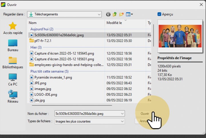Open Ce PC in sidebar
The height and width of the screenshot is (138, 206).
[13, 80]
